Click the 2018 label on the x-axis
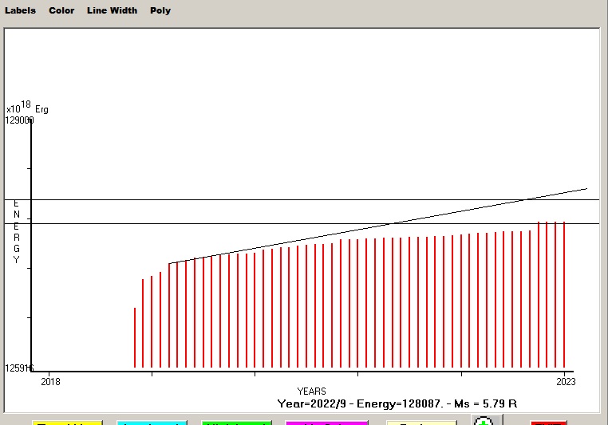The width and height of the screenshot is (608, 425). tap(50, 381)
